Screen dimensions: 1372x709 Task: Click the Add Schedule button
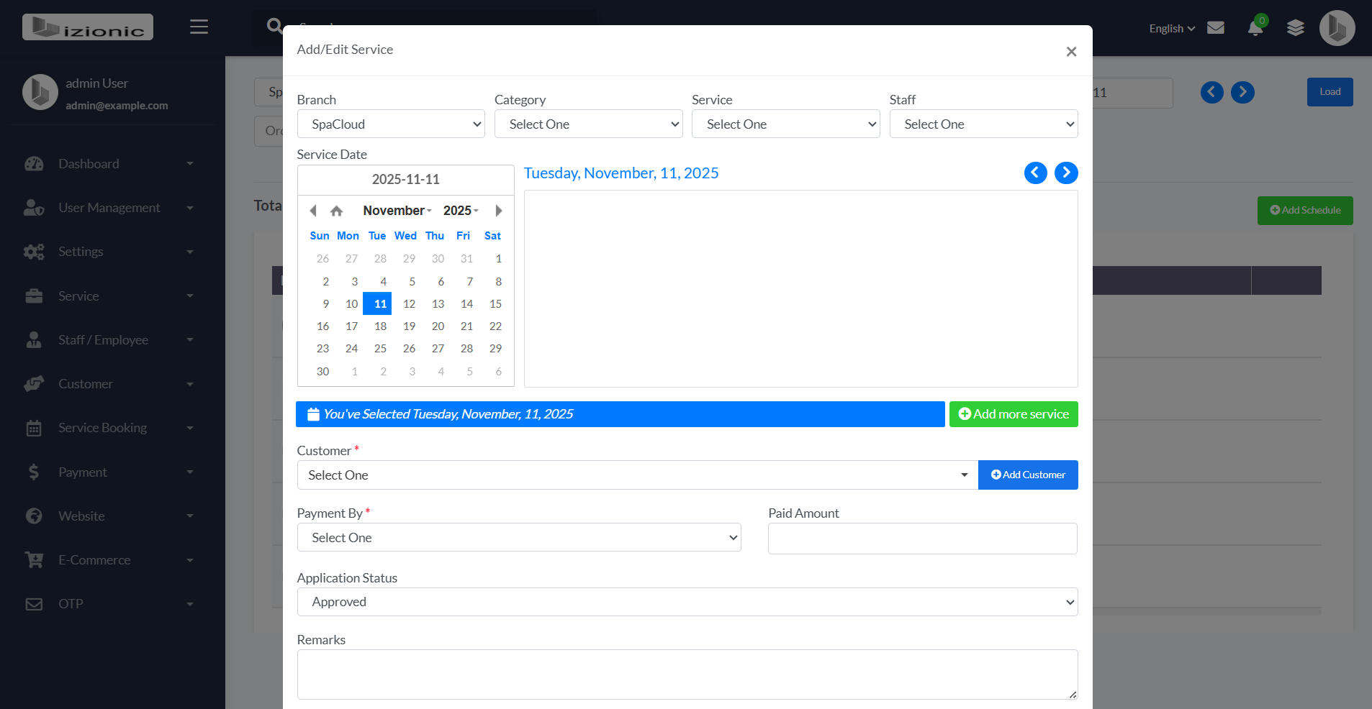coord(1304,210)
